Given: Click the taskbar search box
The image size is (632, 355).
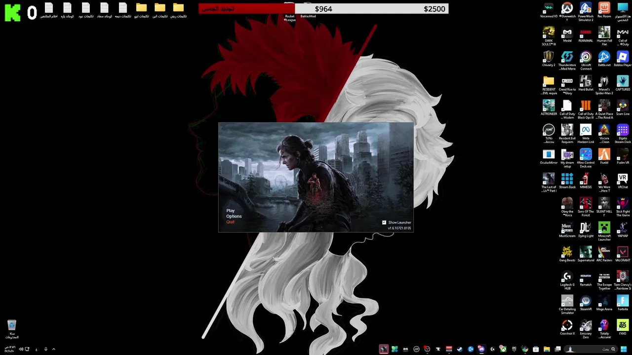Looking at the screenshot, I should click(590, 349).
